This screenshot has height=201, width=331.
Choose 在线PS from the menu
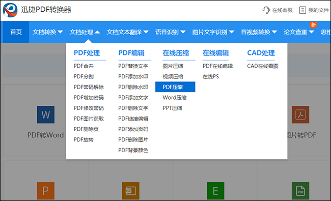[x=211, y=76]
